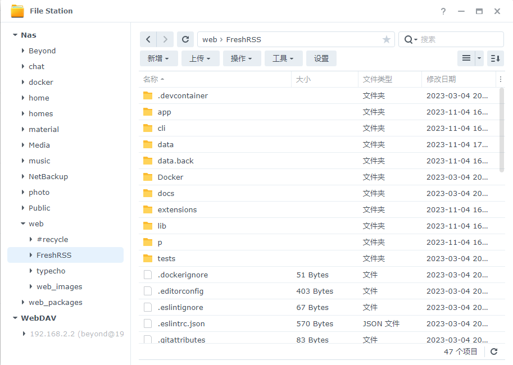
Task: Sort by the 名称 column header
Action: [x=215, y=79]
